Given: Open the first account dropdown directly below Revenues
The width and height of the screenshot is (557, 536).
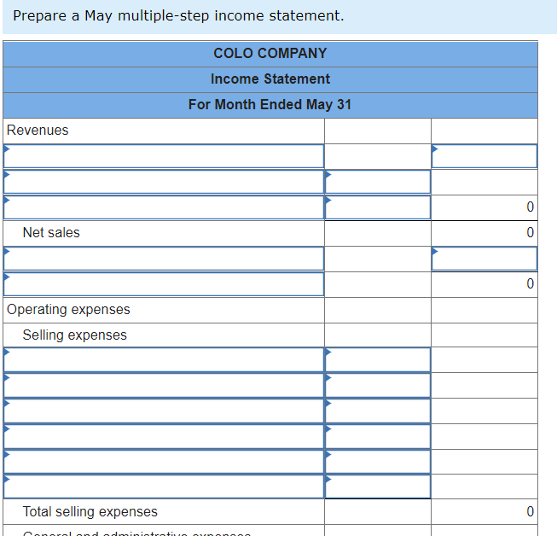Looking at the screenshot, I should click(164, 156).
